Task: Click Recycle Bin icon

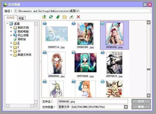Action: [x=15, y=39]
